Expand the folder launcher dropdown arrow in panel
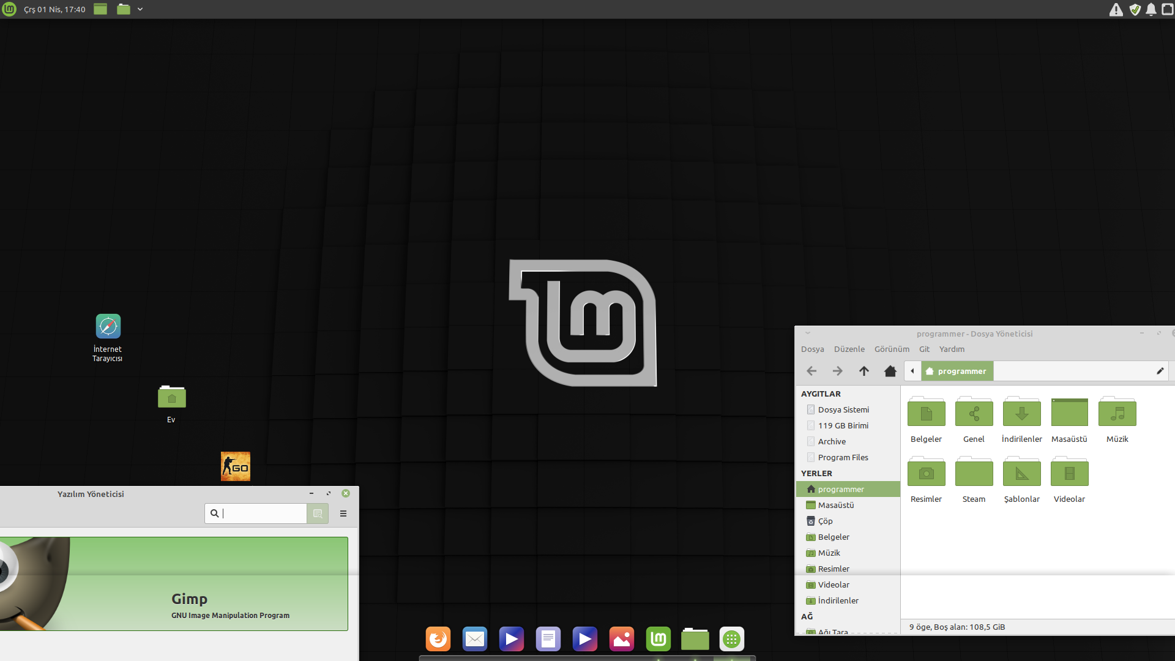The width and height of the screenshot is (1175, 661). coord(140,9)
